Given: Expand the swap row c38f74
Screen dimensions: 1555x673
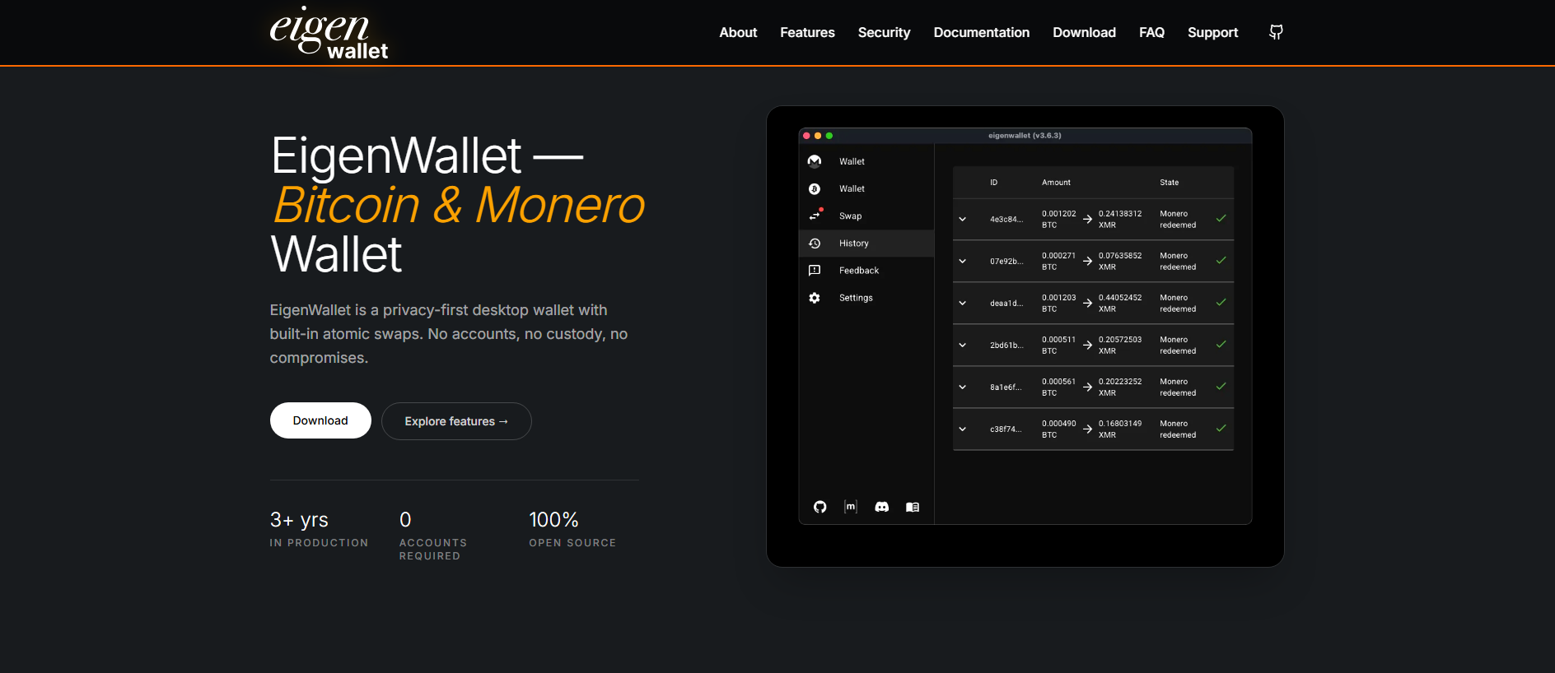Looking at the screenshot, I should pyautogui.click(x=963, y=429).
